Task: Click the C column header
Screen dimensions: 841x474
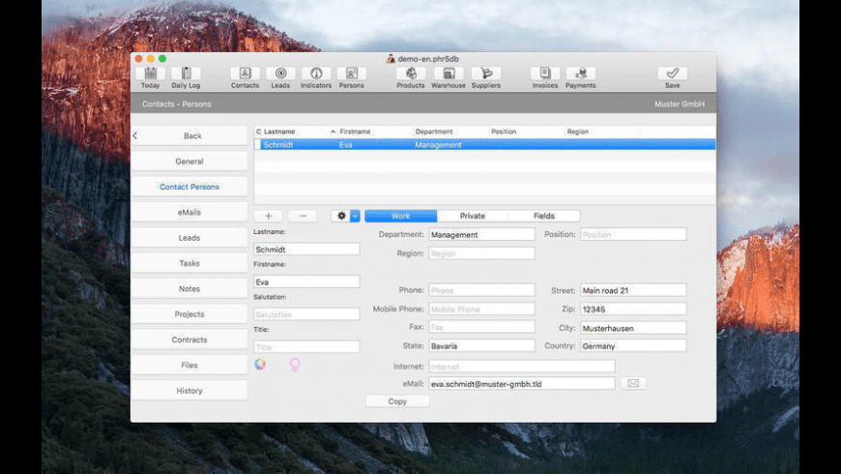Action: tap(258, 132)
